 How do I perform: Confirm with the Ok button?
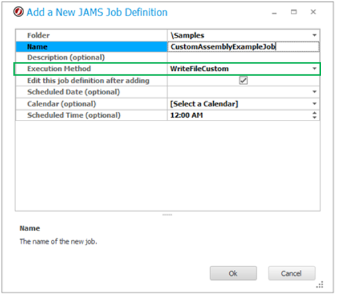[233, 273]
